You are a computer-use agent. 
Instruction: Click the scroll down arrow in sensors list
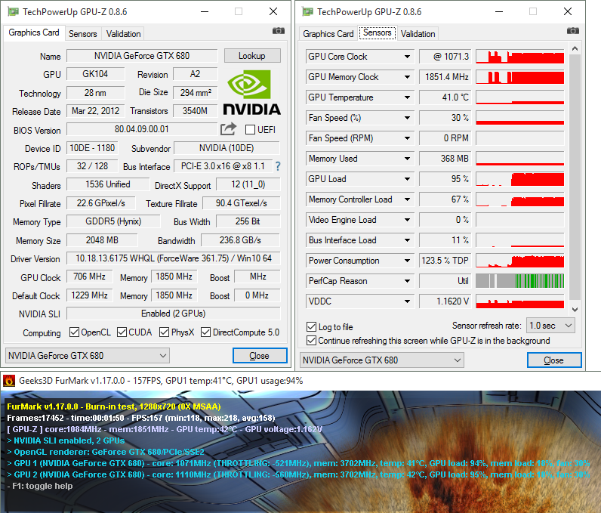[x=575, y=309]
